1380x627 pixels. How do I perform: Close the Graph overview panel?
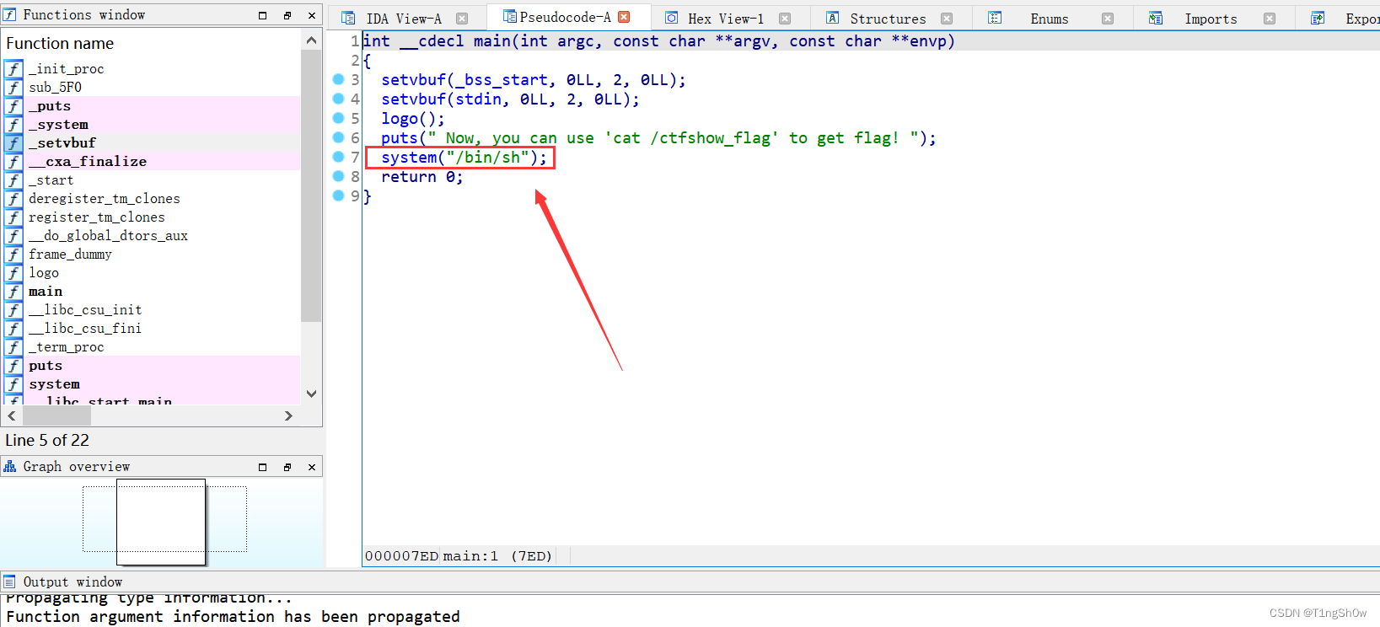click(312, 467)
